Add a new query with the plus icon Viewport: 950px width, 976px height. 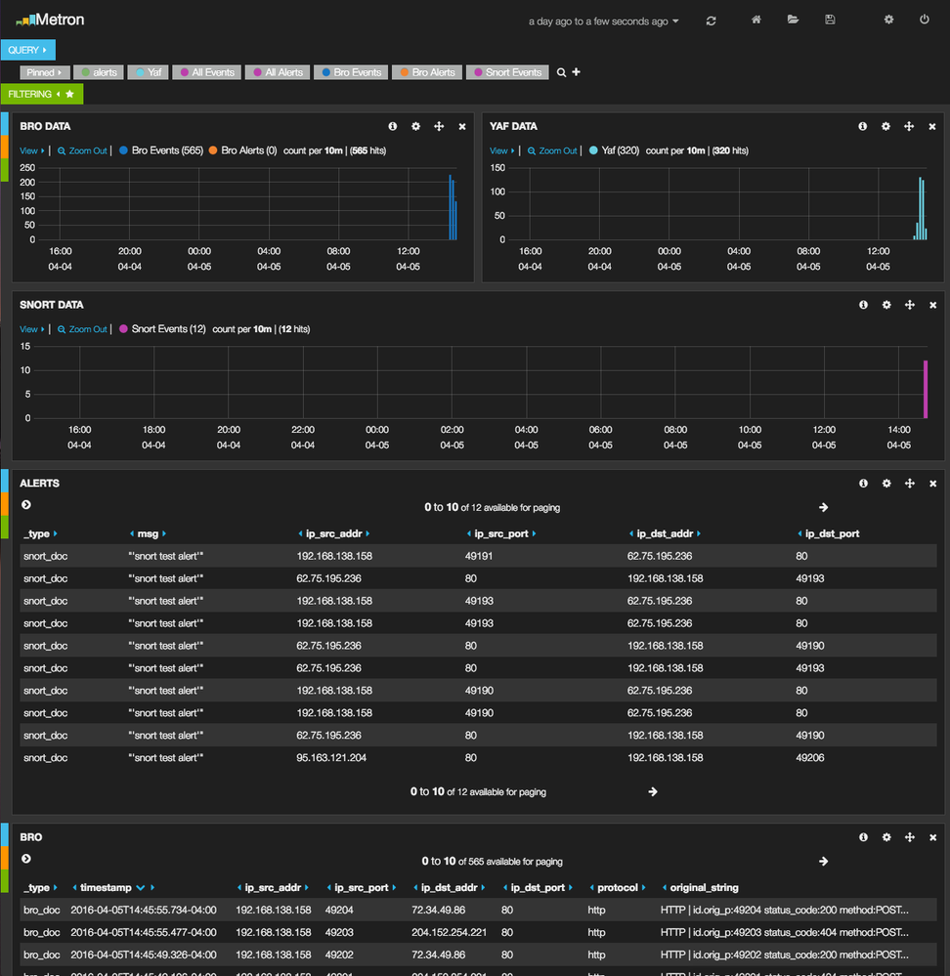pyautogui.click(x=576, y=71)
